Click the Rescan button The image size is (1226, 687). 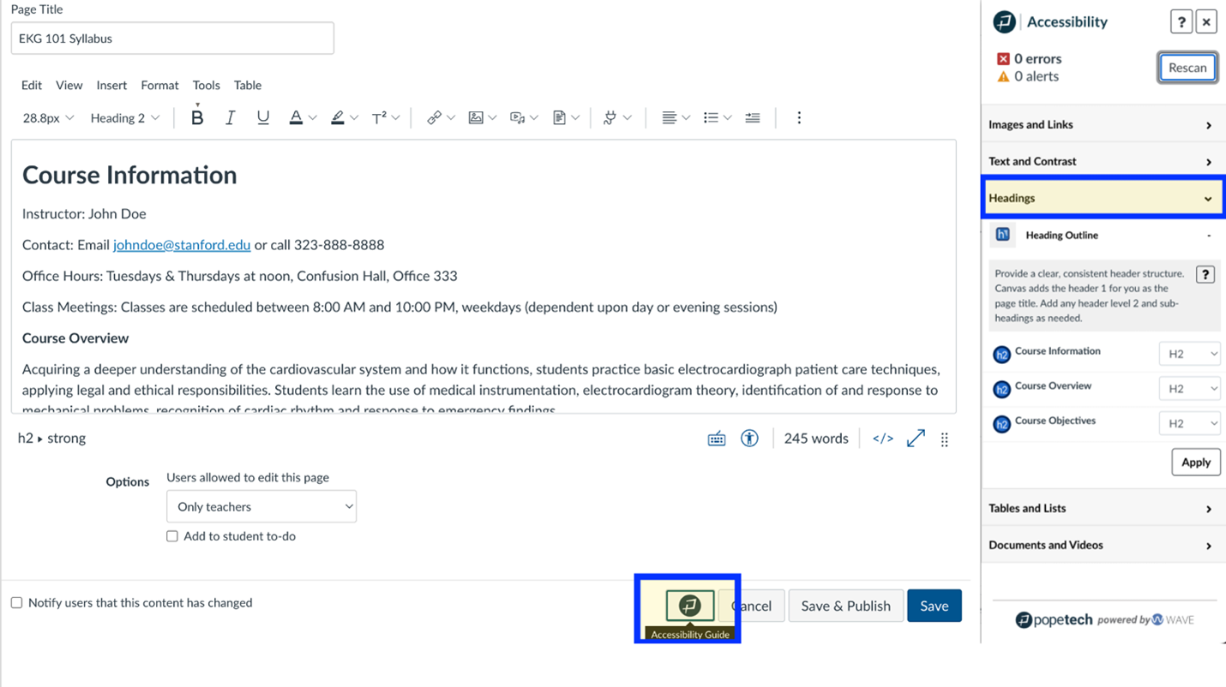click(1187, 68)
